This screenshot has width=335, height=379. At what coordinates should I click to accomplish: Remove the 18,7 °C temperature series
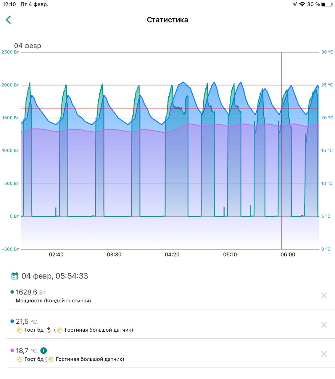[324, 354]
